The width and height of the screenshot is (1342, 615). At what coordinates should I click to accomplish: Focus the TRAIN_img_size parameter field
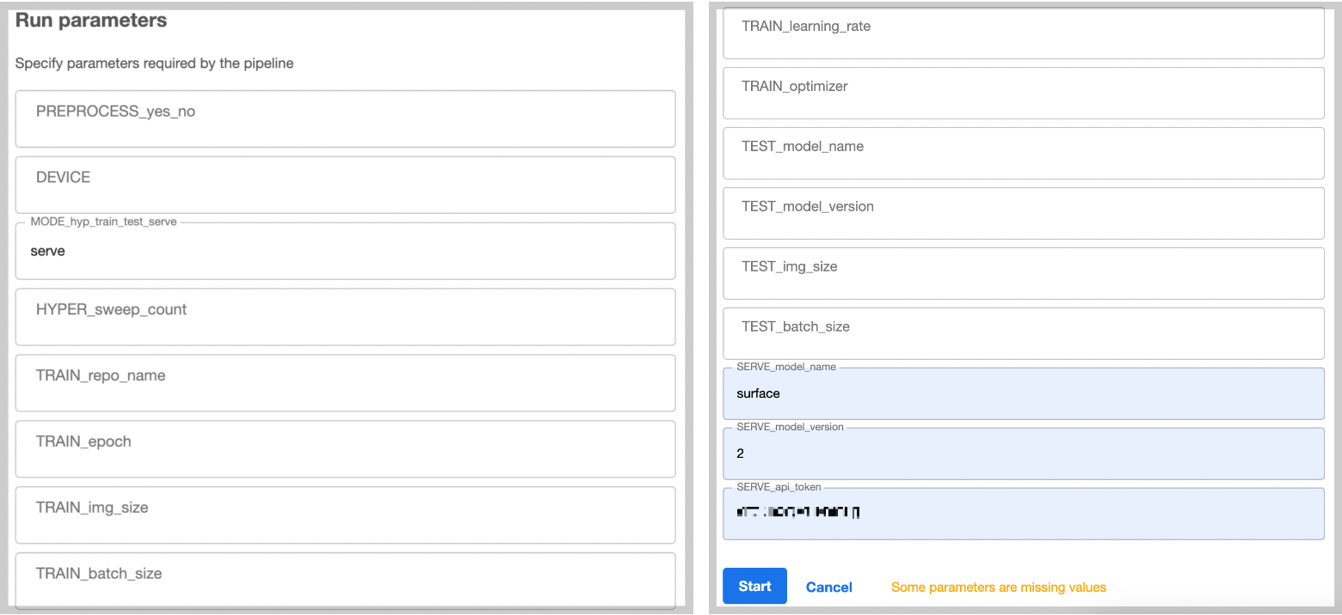[x=345, y=515]
